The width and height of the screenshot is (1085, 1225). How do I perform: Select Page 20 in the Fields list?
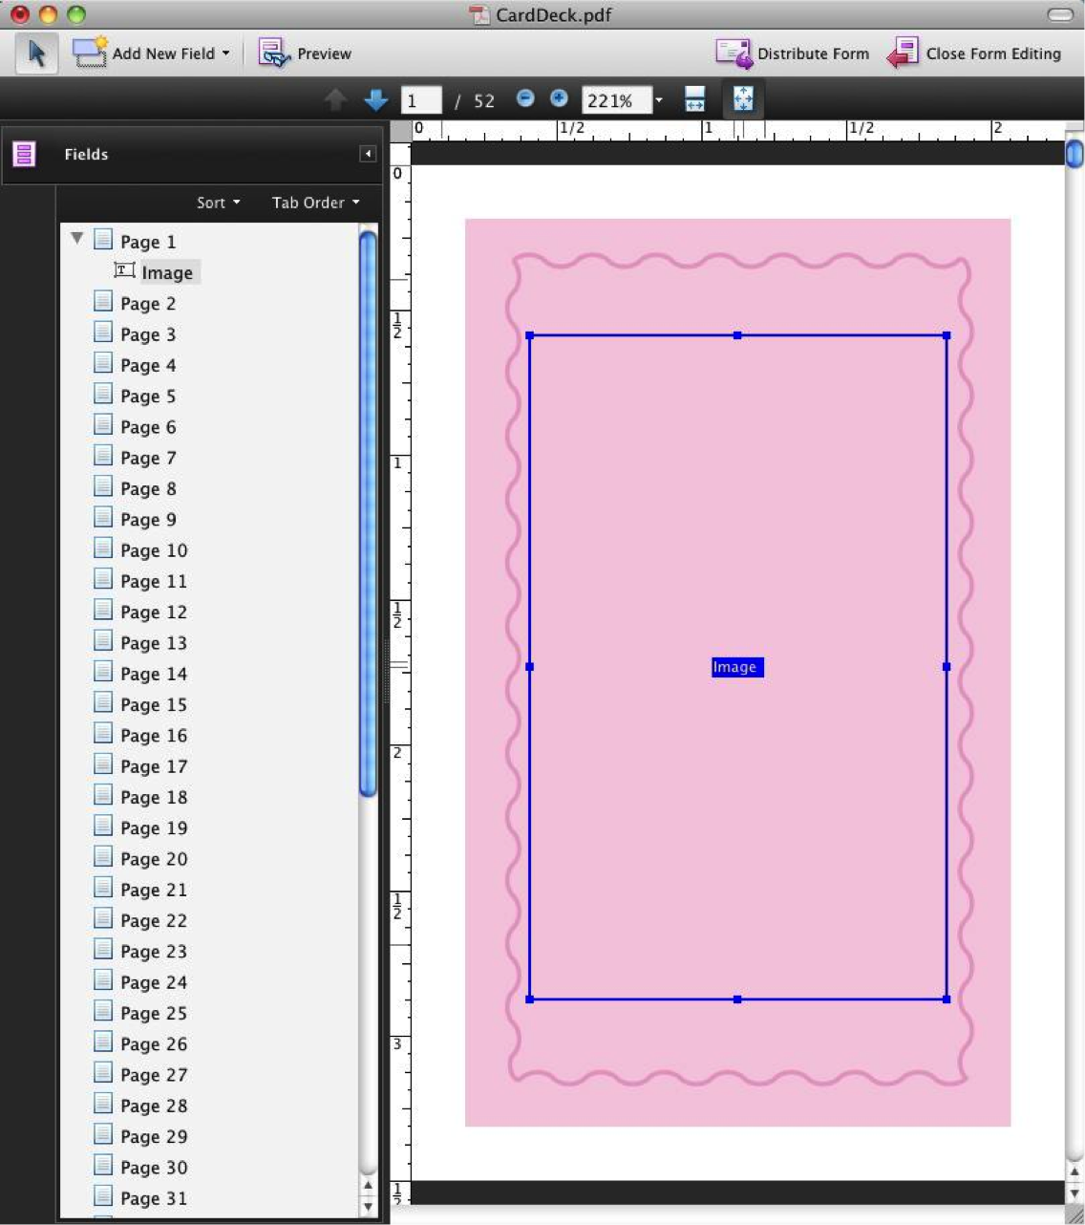154,859
